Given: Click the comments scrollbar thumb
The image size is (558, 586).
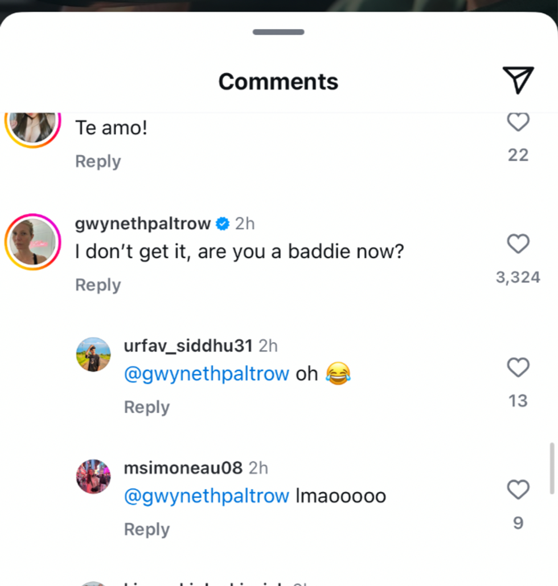Looking at the screenshot, I should [x=551, y=469].
